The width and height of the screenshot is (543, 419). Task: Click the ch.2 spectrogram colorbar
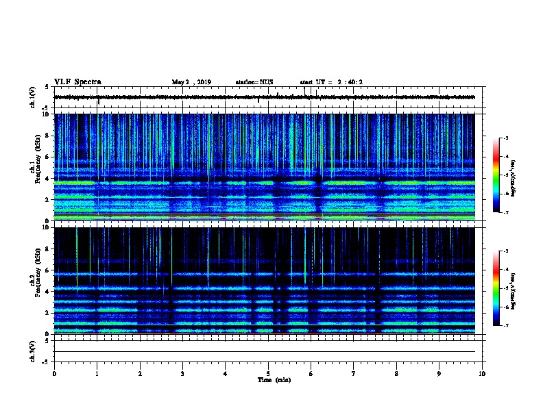pos(496,288)
